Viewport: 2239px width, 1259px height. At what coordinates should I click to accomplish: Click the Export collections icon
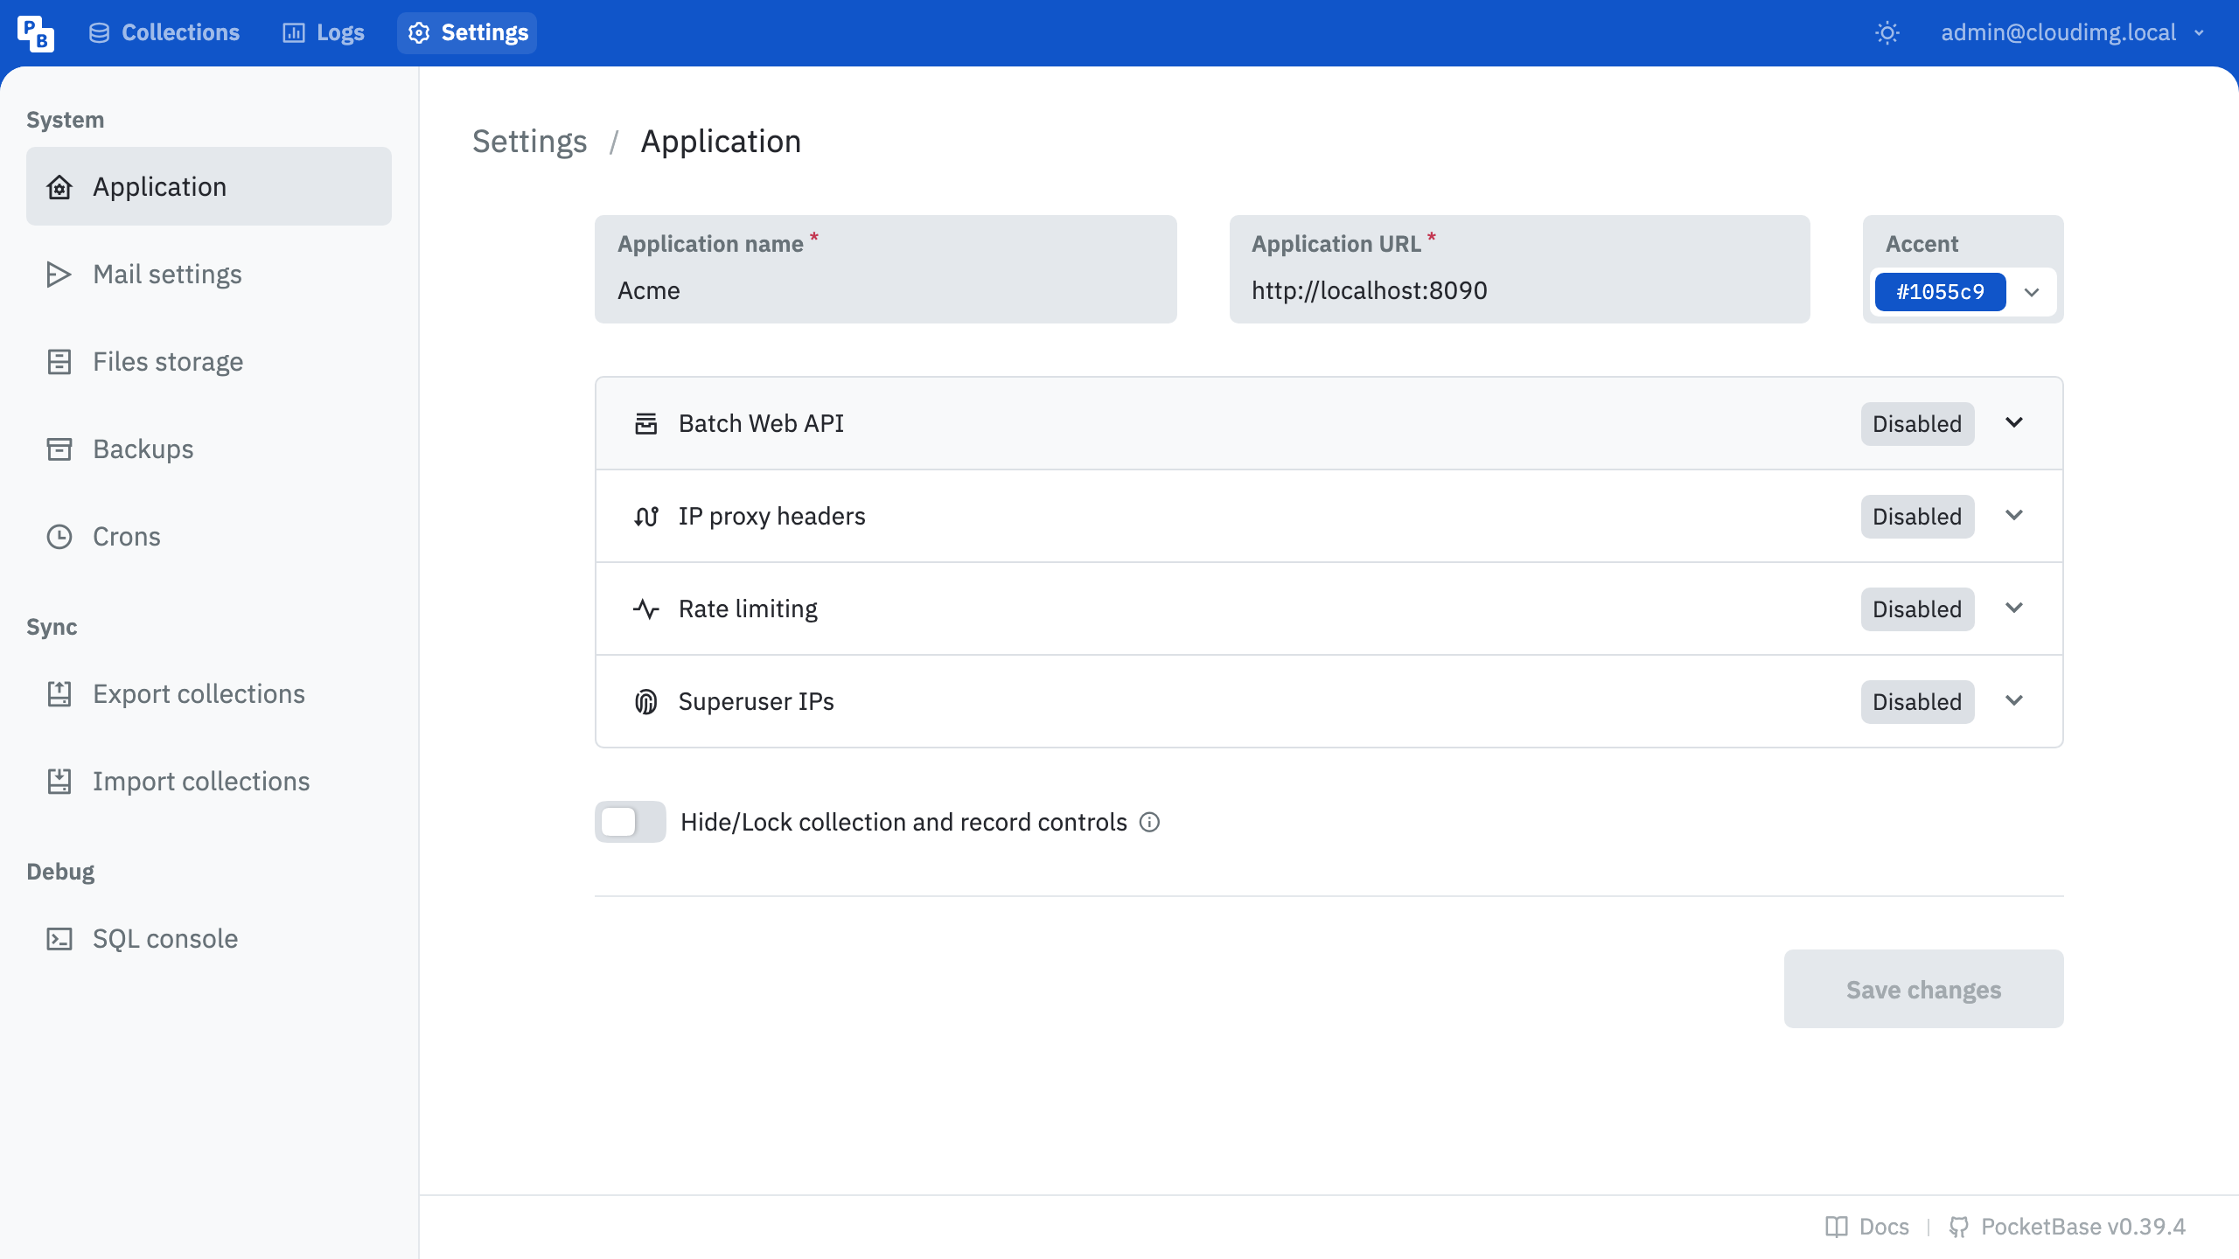click(59, 694)
